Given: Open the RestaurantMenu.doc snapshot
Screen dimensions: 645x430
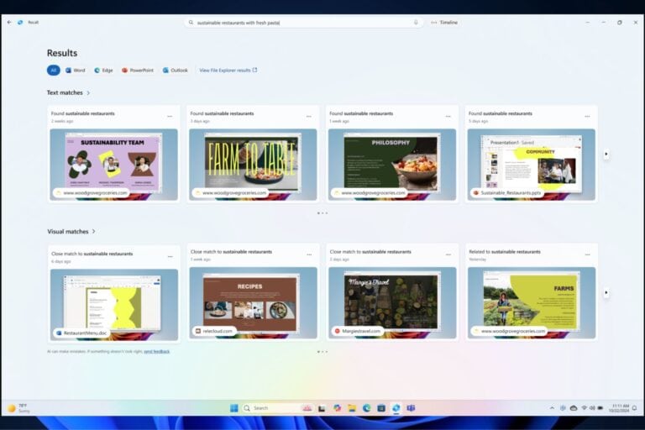Looking at the screenshot, I should (114, 305).
